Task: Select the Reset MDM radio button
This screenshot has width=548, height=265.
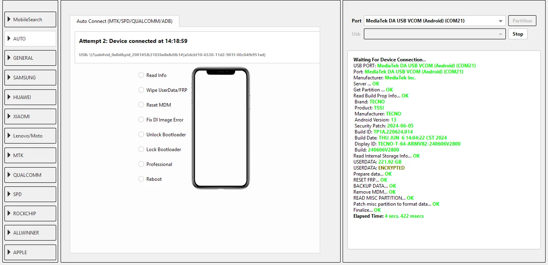Action: coord(141,105)
